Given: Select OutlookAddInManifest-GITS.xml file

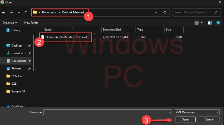Looking at the screenshot, I should (x=66, y=37).
